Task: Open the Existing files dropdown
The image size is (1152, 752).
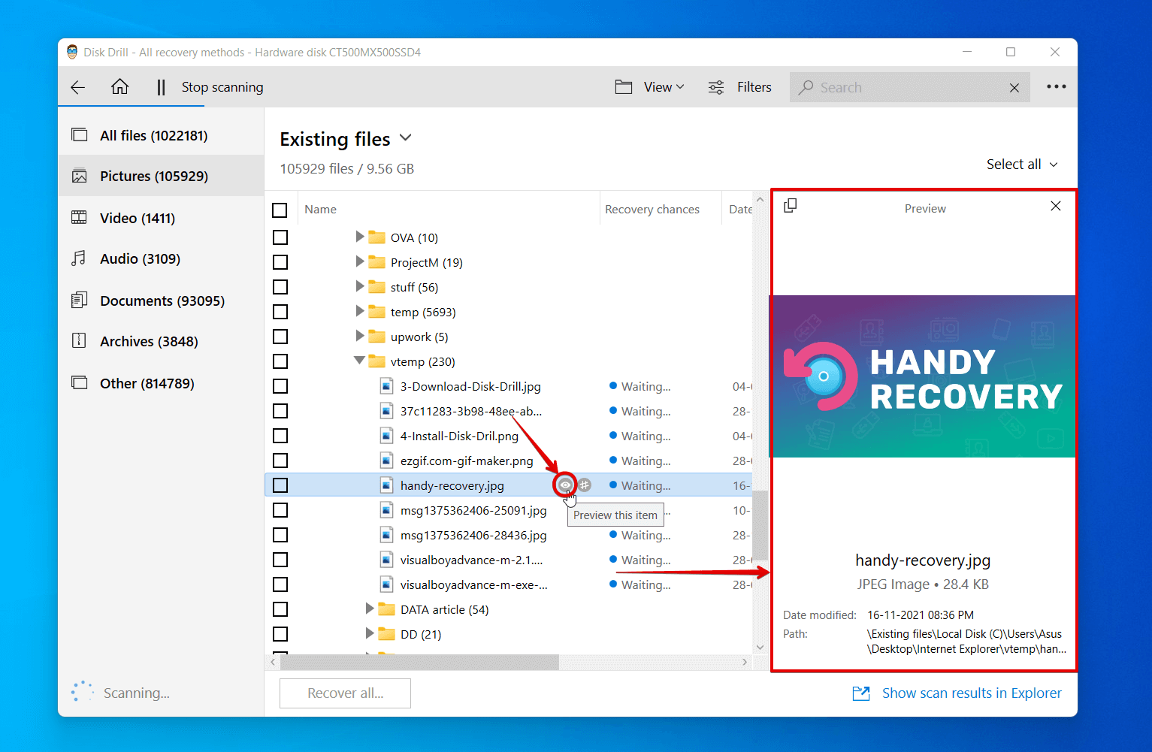Action: (406, 137)
